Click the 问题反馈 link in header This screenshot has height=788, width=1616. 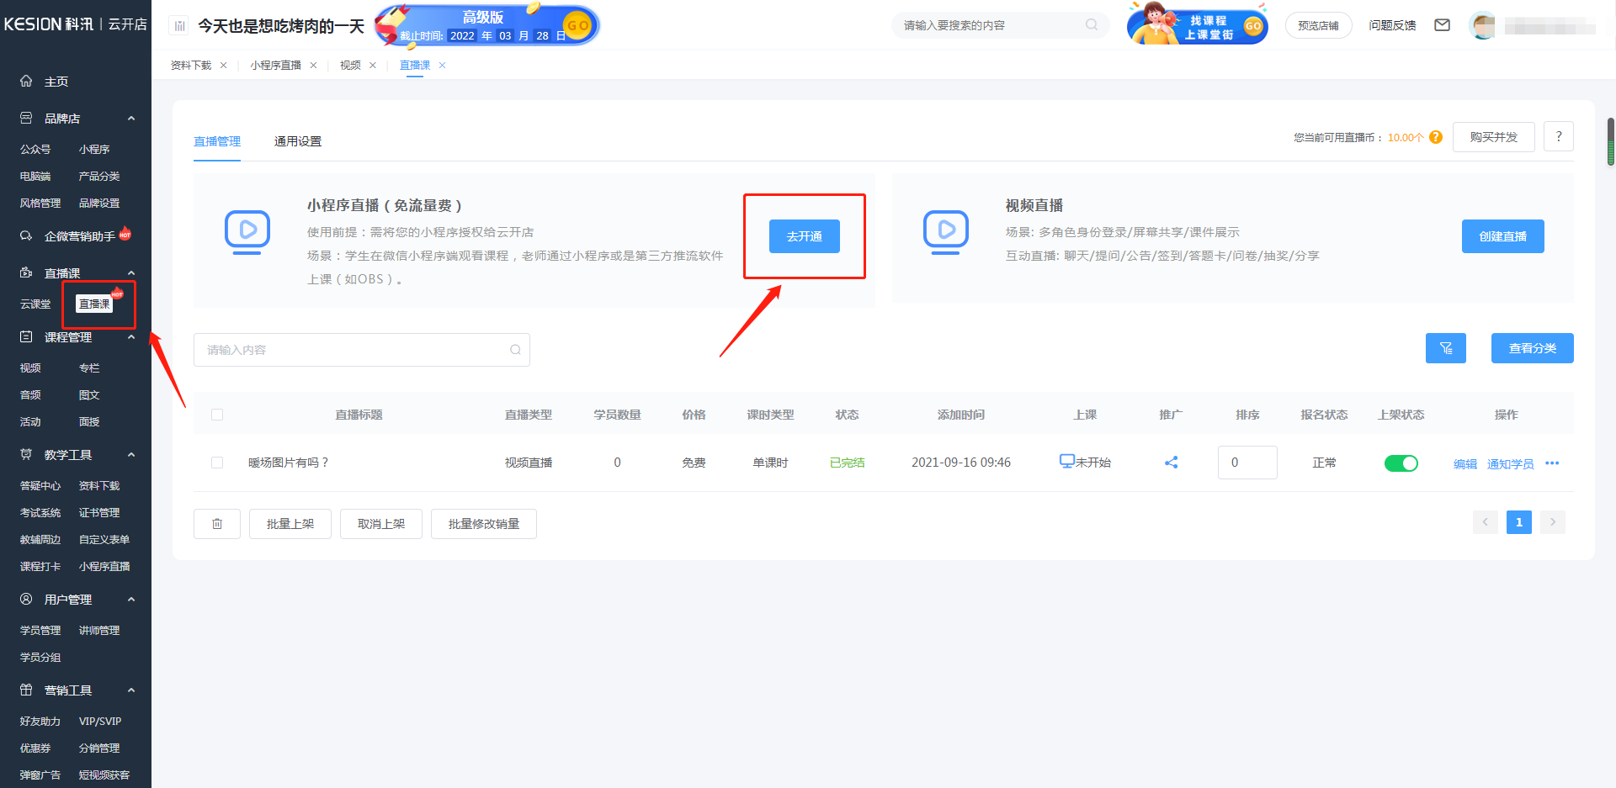(x=1392, y=25)
